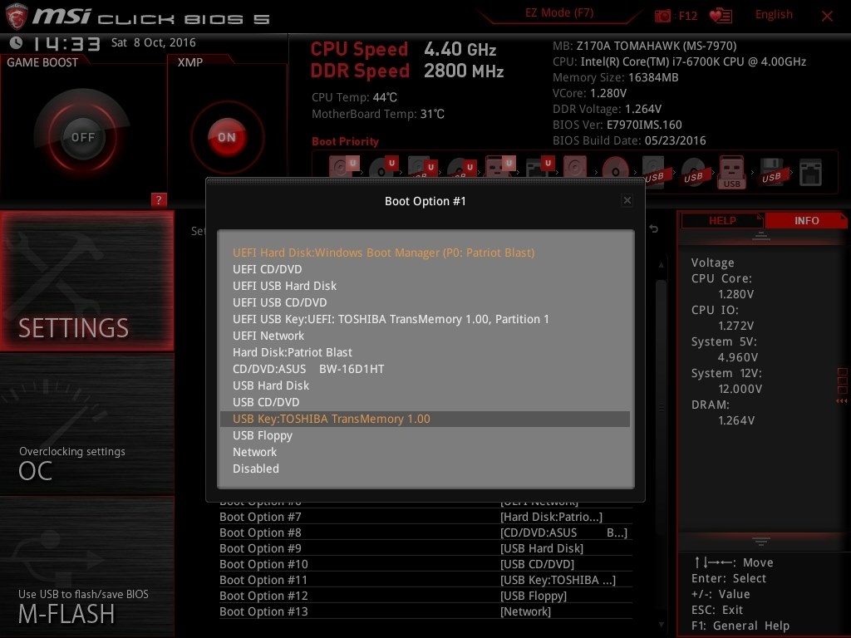Click the USB key flash drive boot icon
The height and width of the screenshot is (638, 851).
(x=731, y=172)
